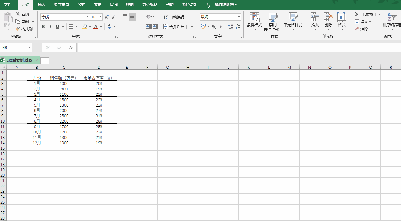Select cell C8 containing 2000
The image size is (401, 221).
[x=64, y=110]
